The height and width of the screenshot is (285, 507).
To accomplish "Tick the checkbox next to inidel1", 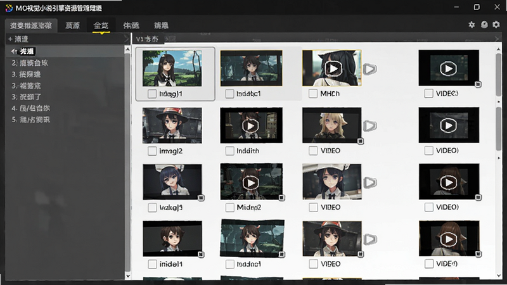I will coord(152,264).
